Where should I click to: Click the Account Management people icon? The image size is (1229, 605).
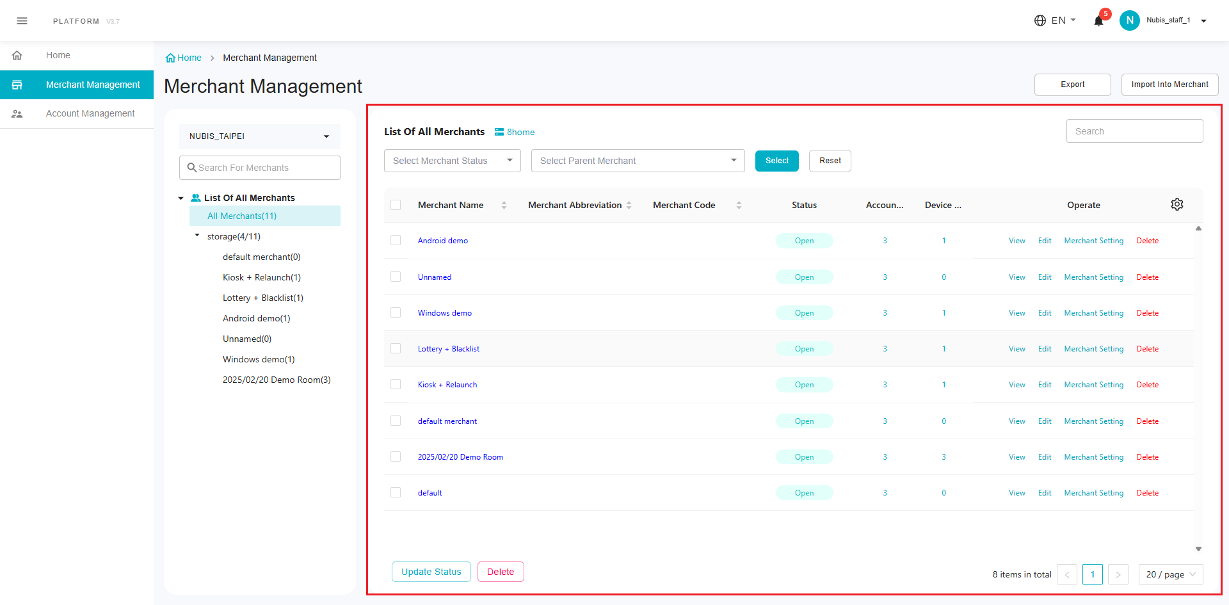point(17,114)
